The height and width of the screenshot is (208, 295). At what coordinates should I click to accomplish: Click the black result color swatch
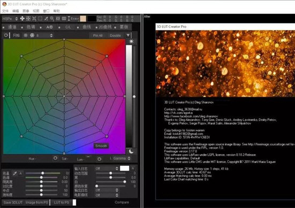pos(92,19)
